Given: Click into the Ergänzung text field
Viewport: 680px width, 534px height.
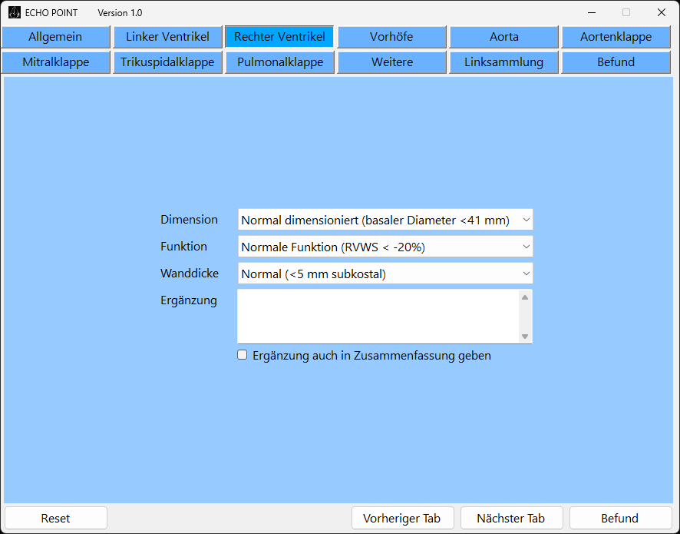Looking at the screenshot, I should [x=378, y=316].
